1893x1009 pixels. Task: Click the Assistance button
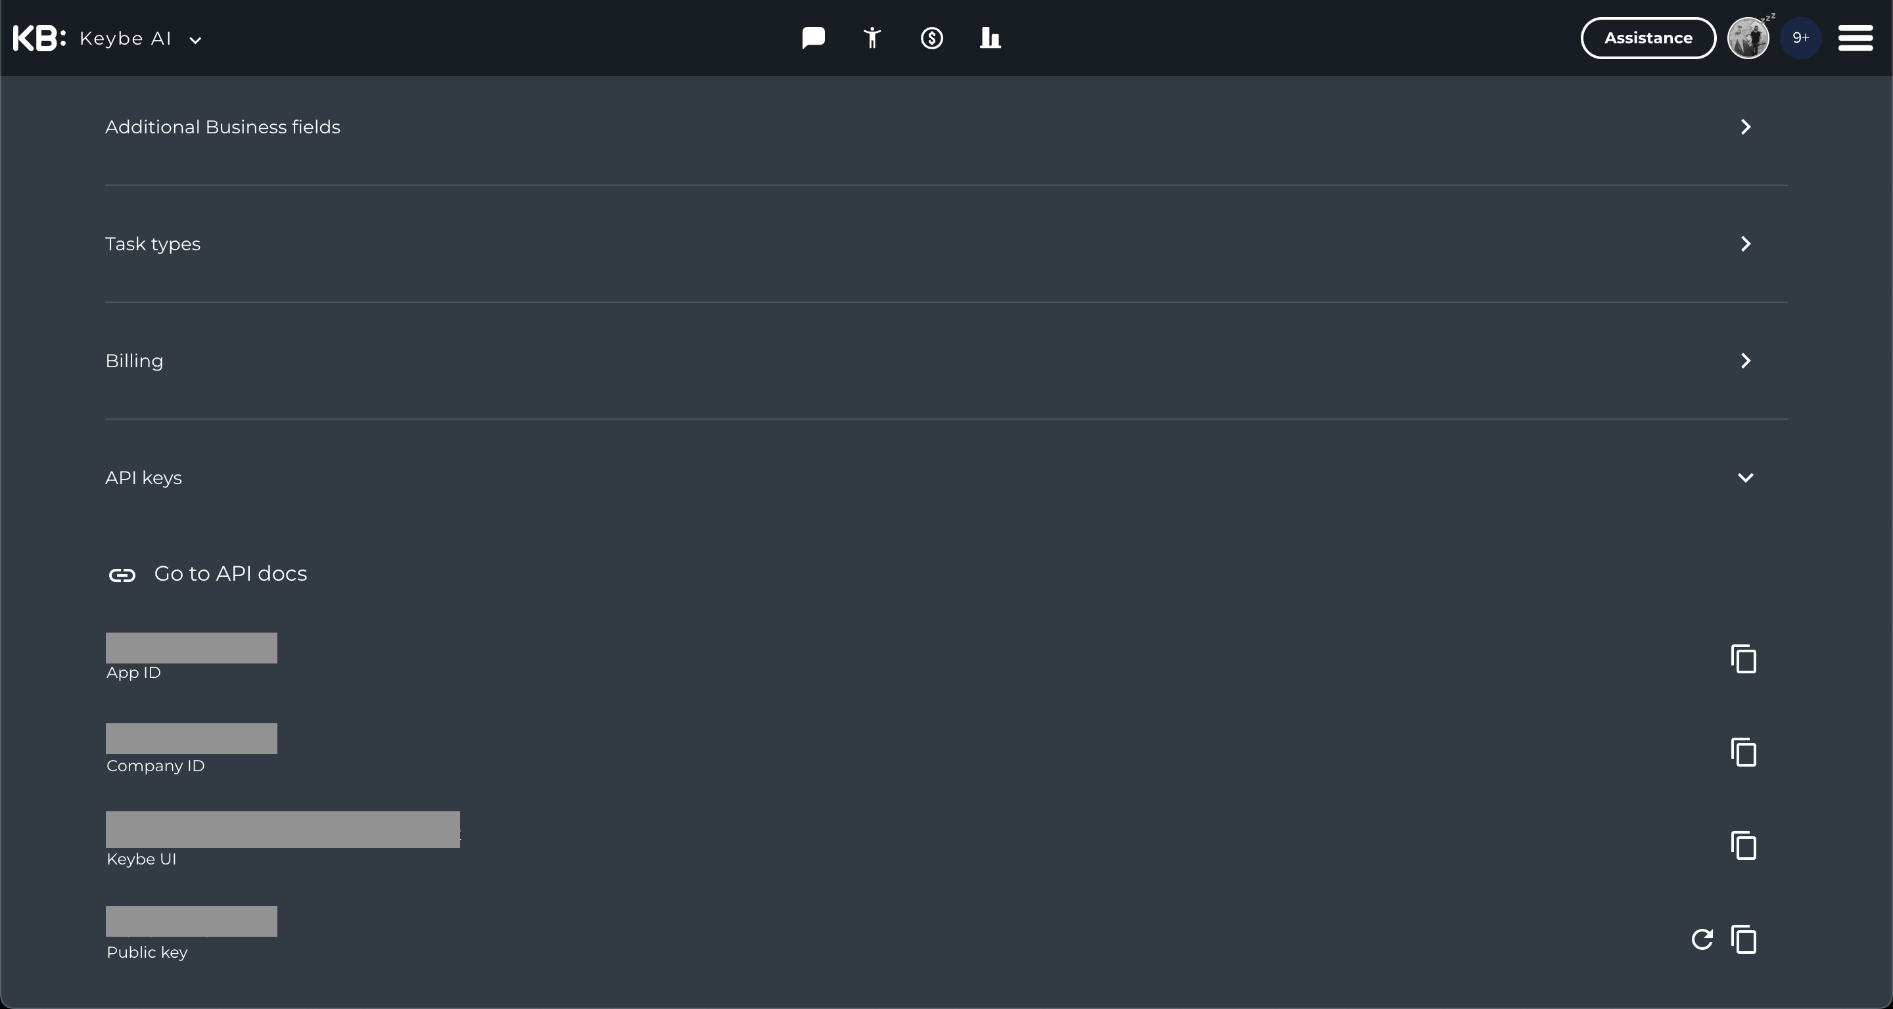(1648, 38)
